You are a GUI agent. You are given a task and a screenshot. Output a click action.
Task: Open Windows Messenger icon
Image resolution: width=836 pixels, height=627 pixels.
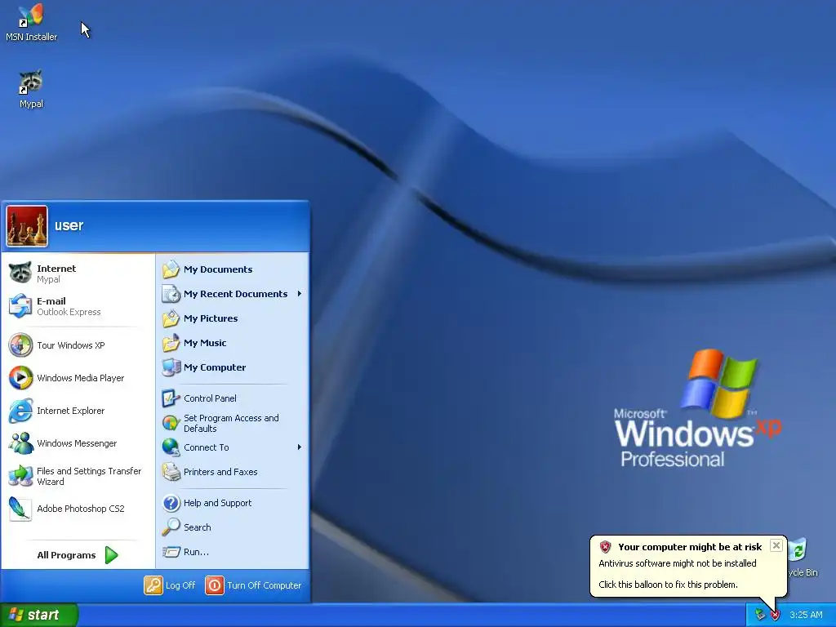20,443
